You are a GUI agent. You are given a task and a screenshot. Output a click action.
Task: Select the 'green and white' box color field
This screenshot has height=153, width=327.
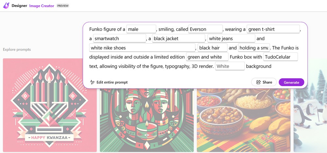click(x=207, y=57)
